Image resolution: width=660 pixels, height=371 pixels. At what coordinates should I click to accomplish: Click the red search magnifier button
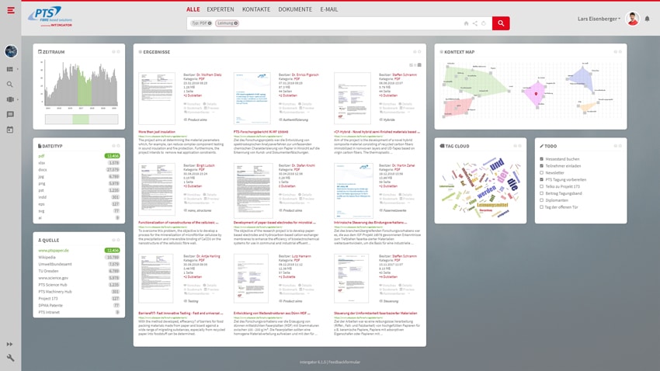click(x=501, y=23)
